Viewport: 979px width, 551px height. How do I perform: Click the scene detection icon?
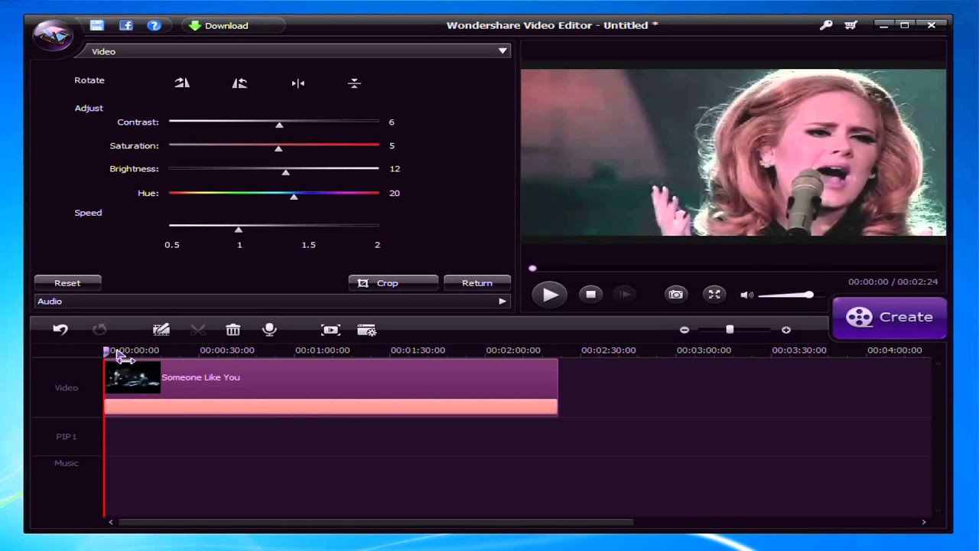pos(330,330)
